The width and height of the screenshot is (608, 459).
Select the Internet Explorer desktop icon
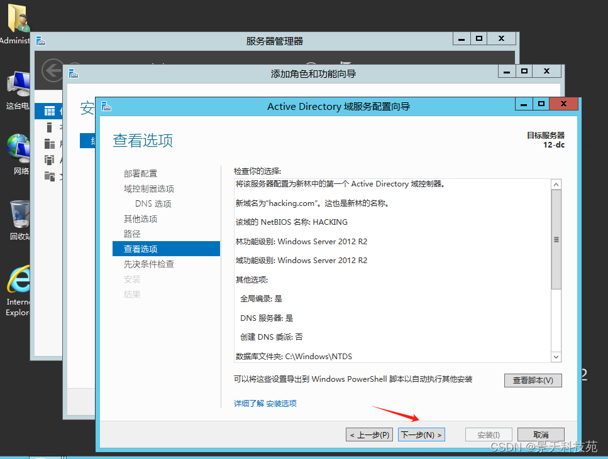click(x=18, y=291)
